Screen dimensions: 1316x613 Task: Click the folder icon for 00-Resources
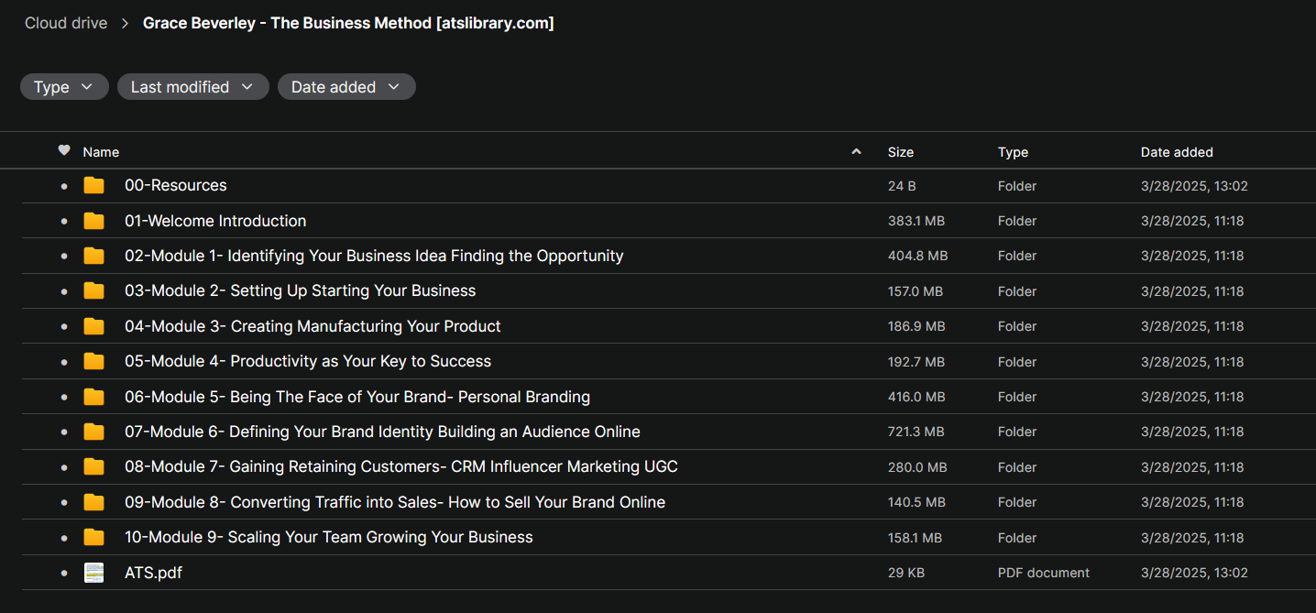[93, 186]
